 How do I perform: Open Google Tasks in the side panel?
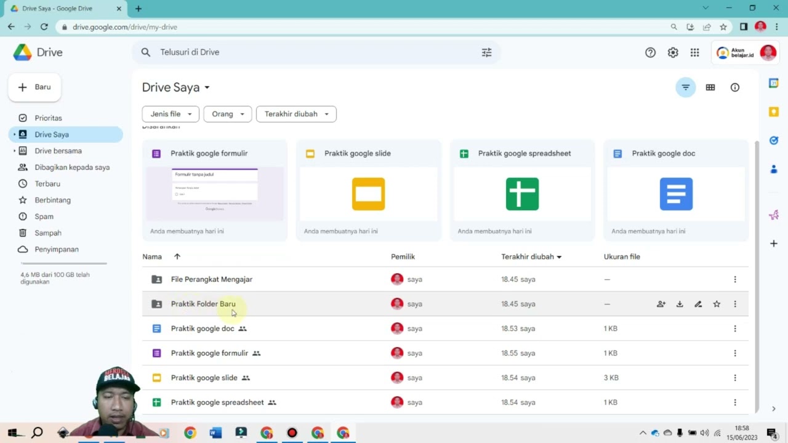pos(774,140)
